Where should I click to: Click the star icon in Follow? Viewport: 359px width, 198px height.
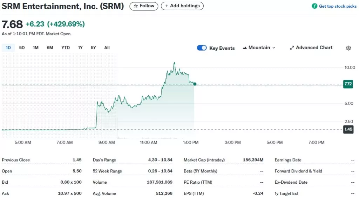click(136, 6)
